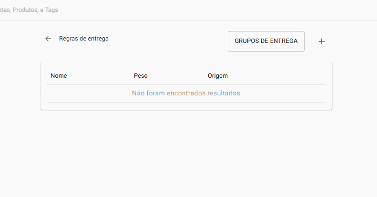The image size is (377, 197).
Task: Sort the table by the Nome column
Action: [x=59, y=76]
